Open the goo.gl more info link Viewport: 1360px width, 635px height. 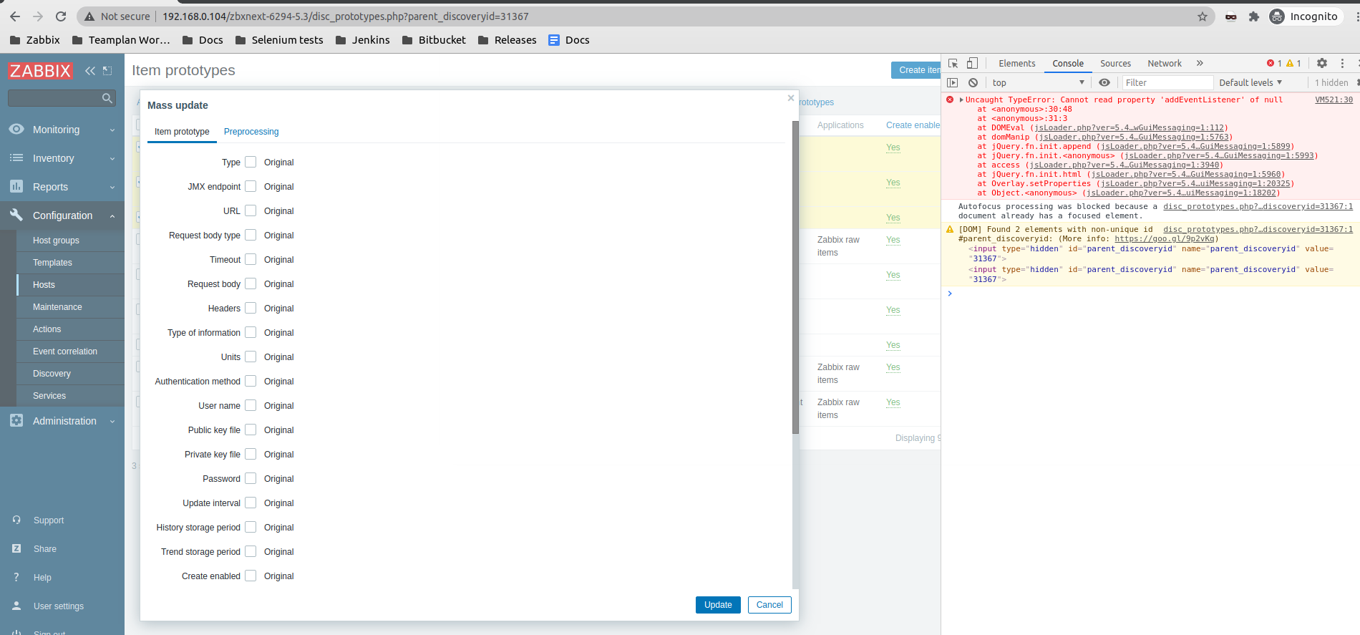[x=1165, y=238]
